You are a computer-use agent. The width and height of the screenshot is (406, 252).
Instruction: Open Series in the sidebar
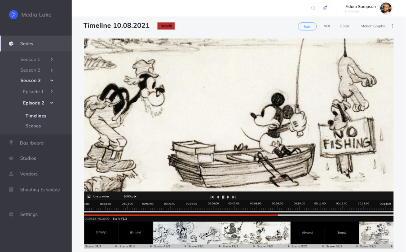point(36,43)
